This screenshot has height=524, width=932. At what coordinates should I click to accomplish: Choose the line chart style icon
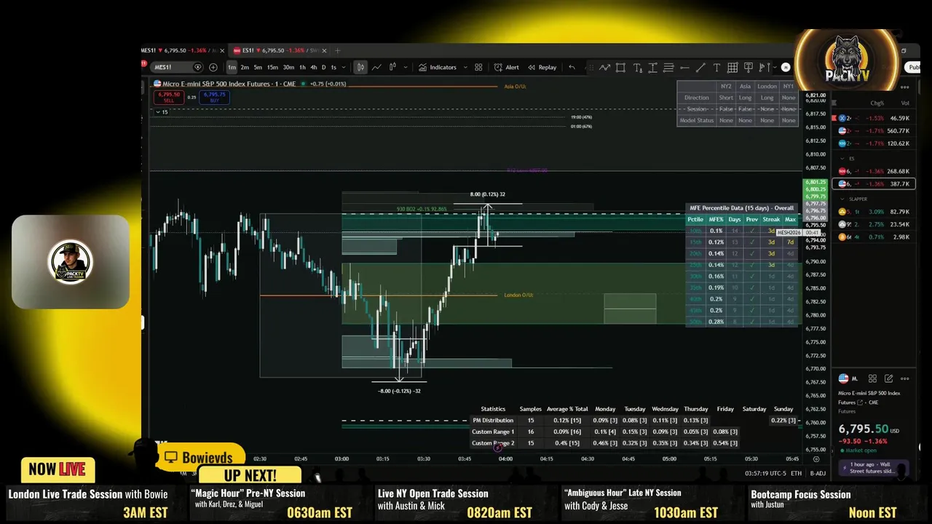[376, 67]
